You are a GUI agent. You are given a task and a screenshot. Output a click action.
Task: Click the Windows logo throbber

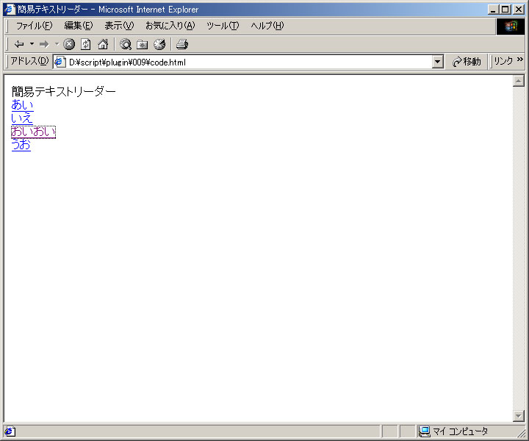pos(511,26)
